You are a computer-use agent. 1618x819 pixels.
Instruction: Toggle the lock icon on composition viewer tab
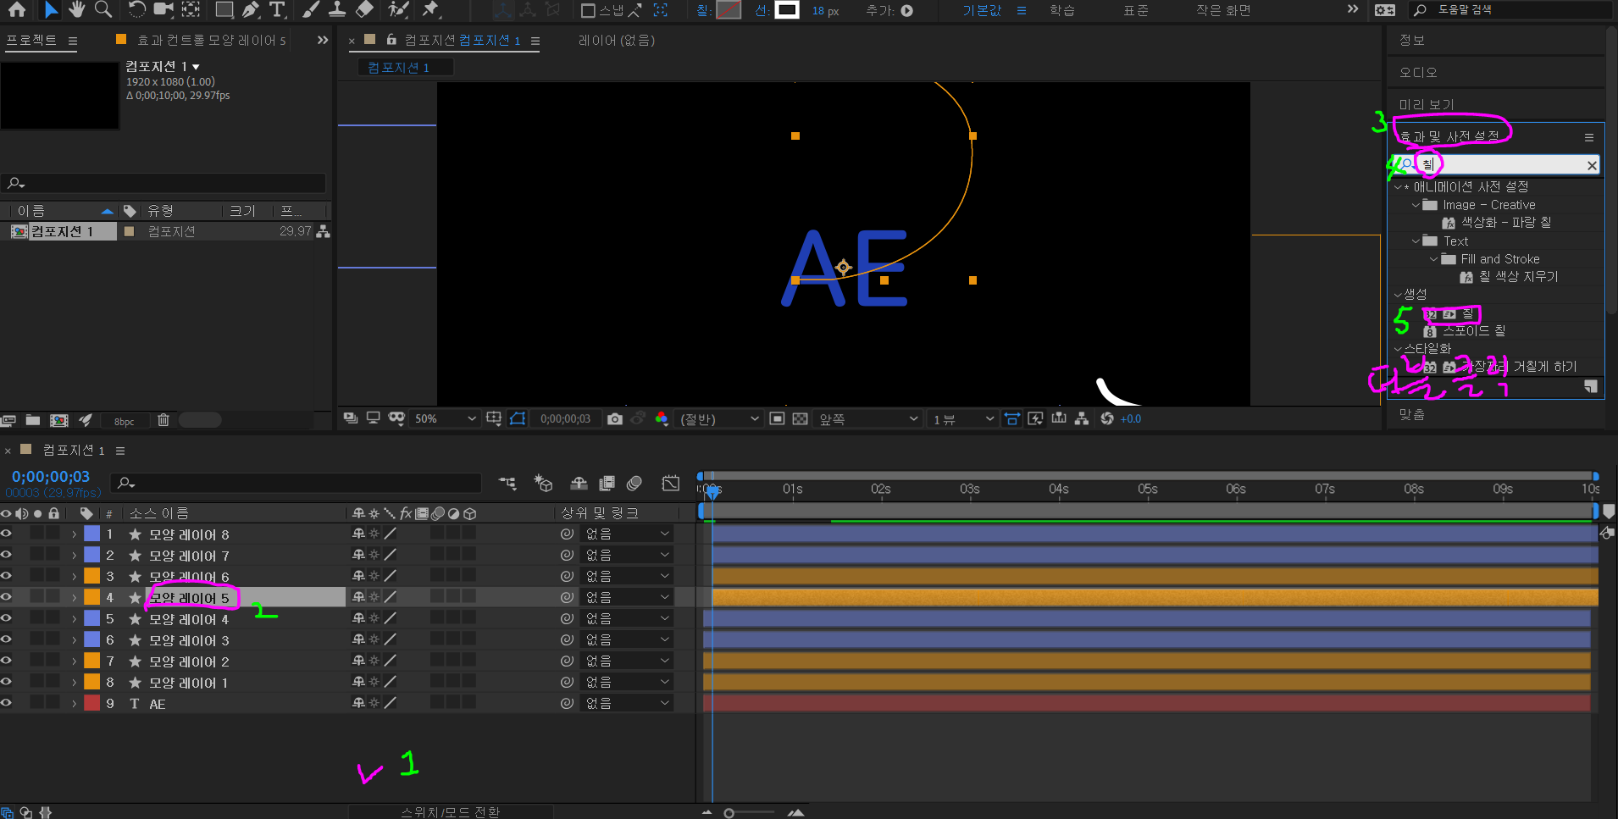391,40
